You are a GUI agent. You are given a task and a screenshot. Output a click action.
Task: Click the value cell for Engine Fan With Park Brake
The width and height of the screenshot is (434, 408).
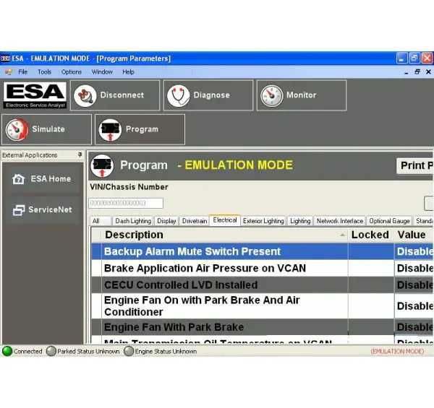coord(414,327)
